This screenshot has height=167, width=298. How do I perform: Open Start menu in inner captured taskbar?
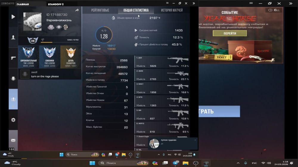pyautogui.click(x=61, y=155)
